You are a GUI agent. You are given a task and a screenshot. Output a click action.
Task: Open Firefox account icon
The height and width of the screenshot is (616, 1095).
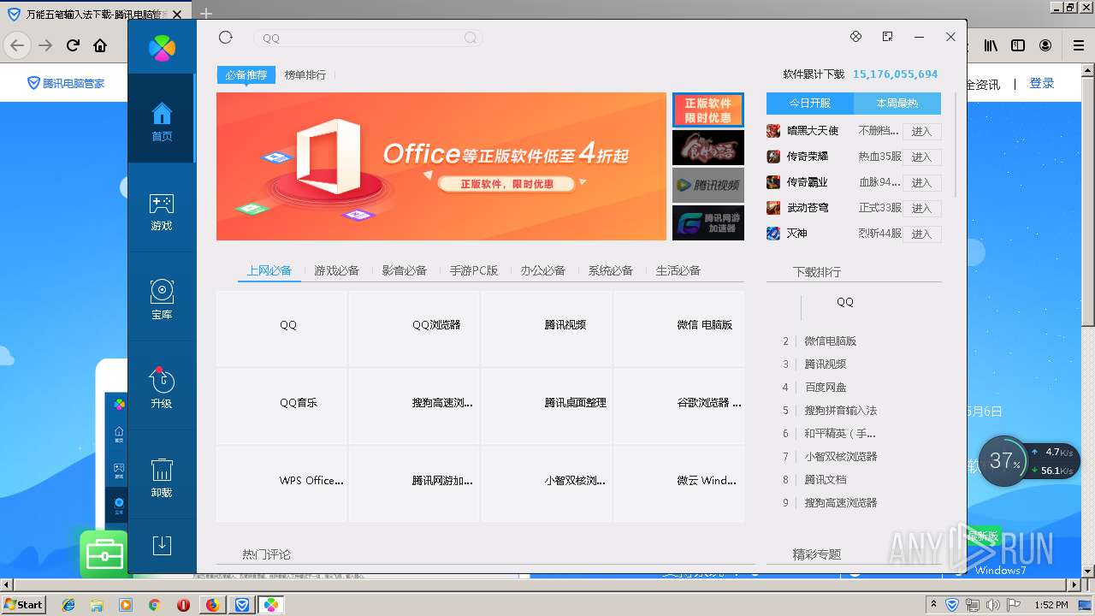pos(1045,45)
